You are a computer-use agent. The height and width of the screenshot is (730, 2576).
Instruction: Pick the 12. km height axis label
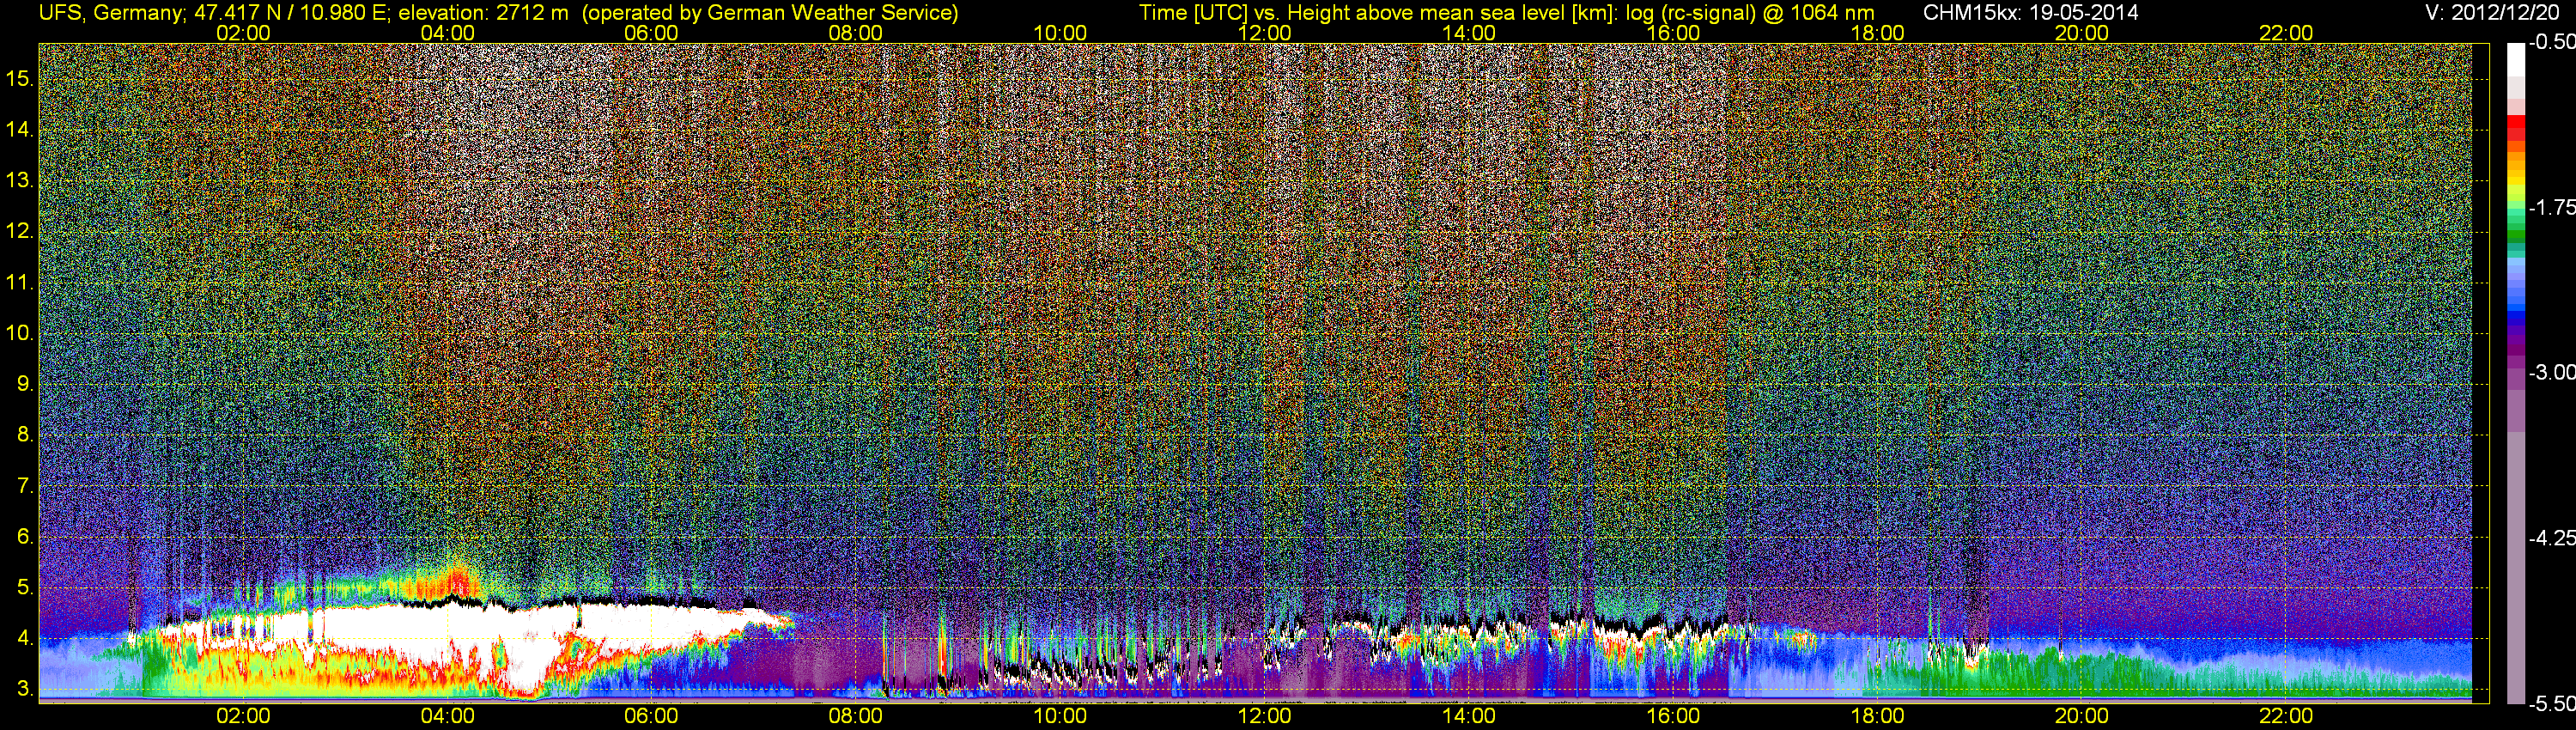20,231
